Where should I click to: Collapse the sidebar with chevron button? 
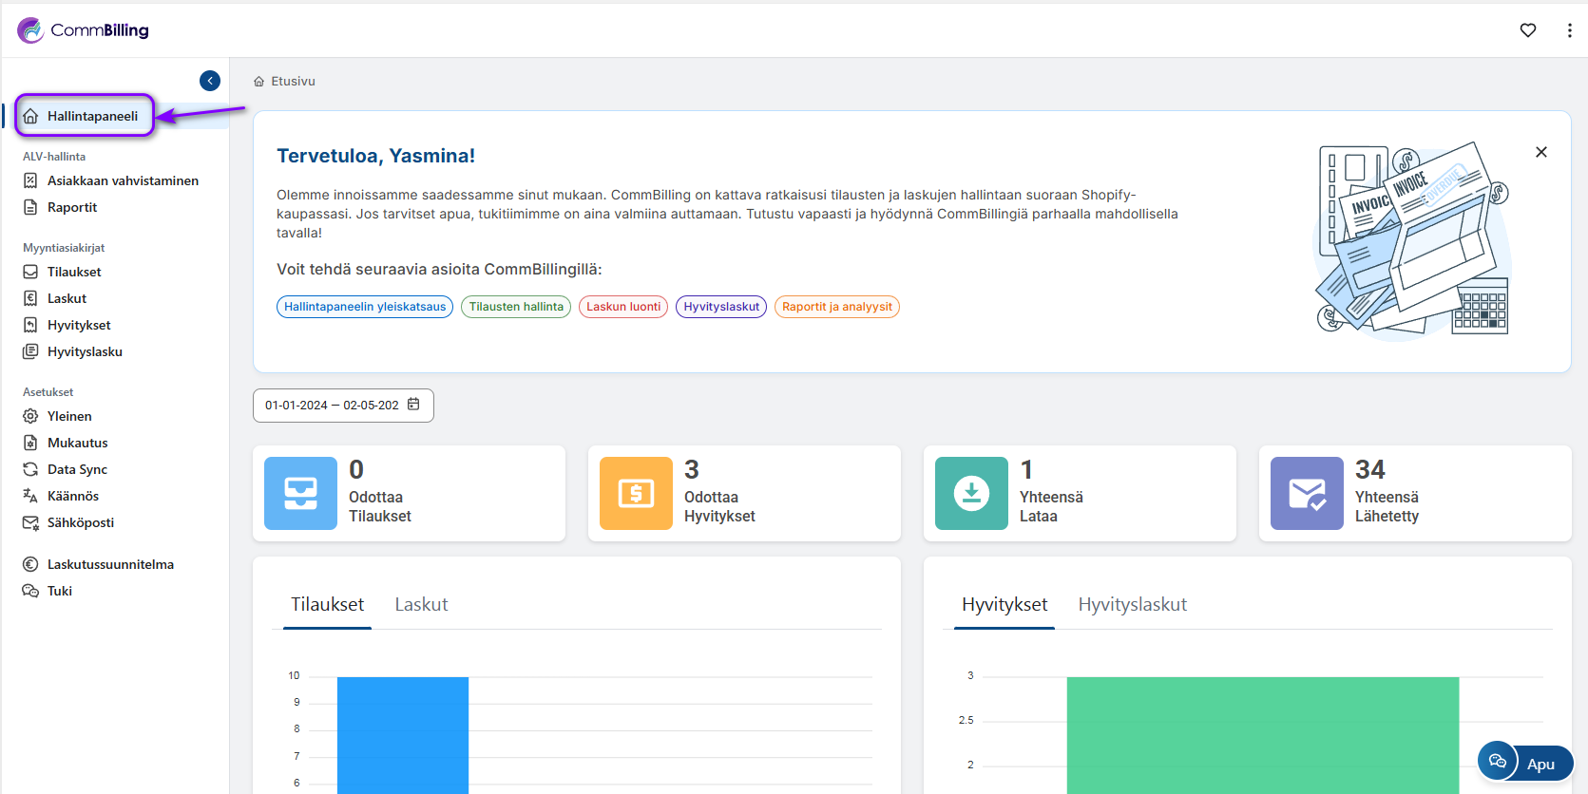tap(210, 81)
